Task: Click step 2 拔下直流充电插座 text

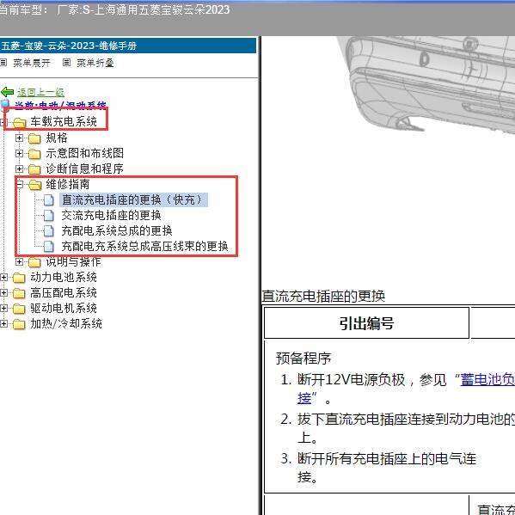Action: (x=406, y=429)
